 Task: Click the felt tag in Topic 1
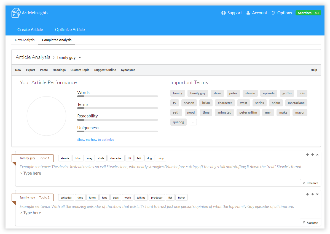pos(139,158)
